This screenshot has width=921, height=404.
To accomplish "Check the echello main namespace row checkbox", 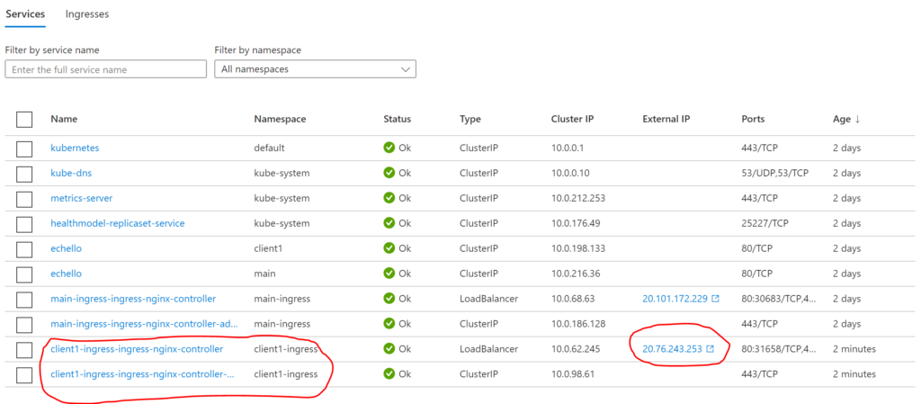I will (x=24, y=274).
